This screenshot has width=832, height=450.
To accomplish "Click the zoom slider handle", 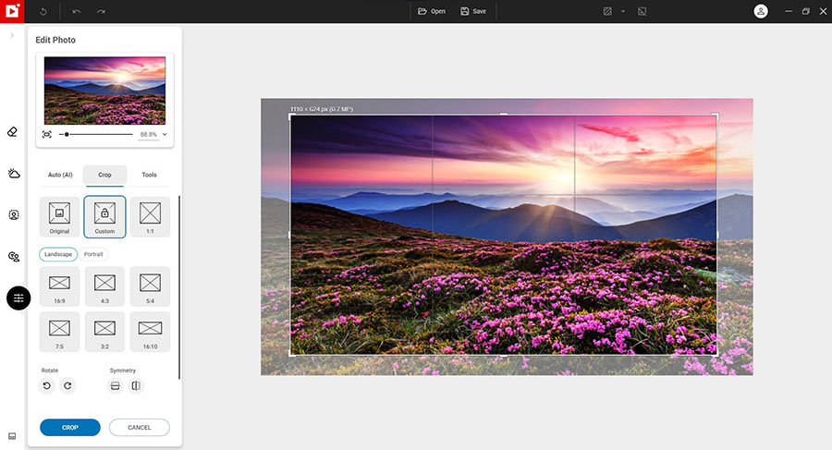I will [x=67, y=134].
